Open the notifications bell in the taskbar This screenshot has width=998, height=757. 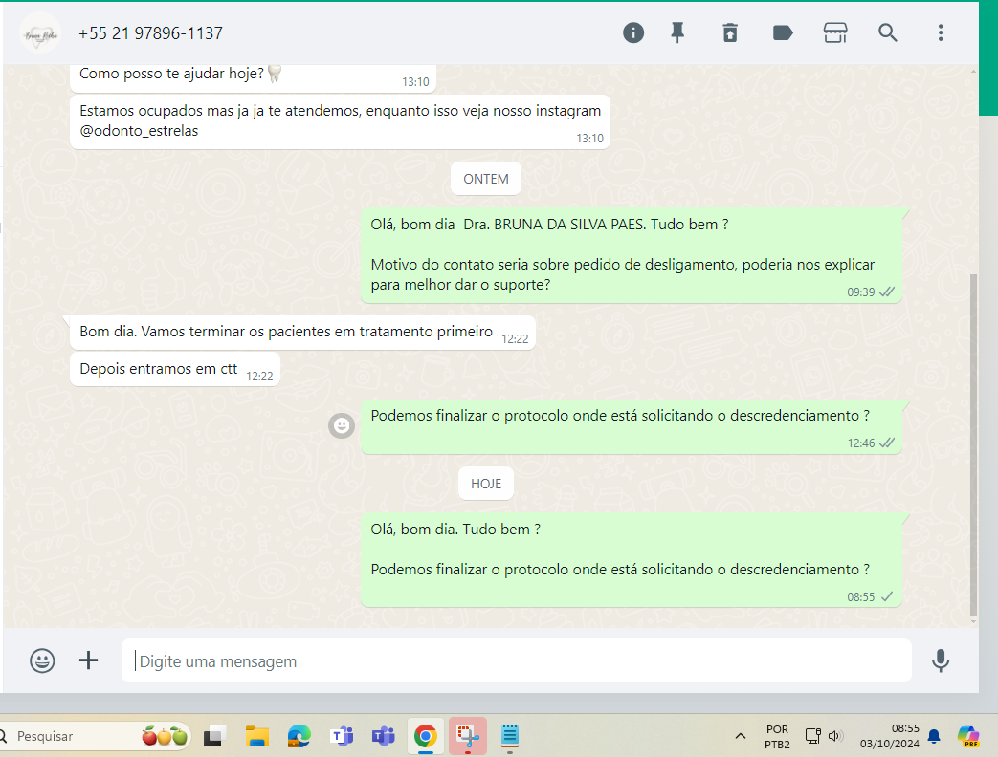click(x=934, y=736)
